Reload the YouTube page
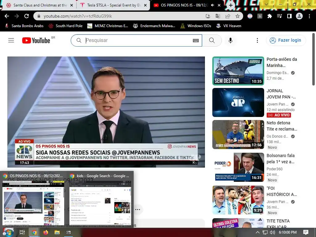Viewport: 316px width, 237px height. click(x=27, y=16)
